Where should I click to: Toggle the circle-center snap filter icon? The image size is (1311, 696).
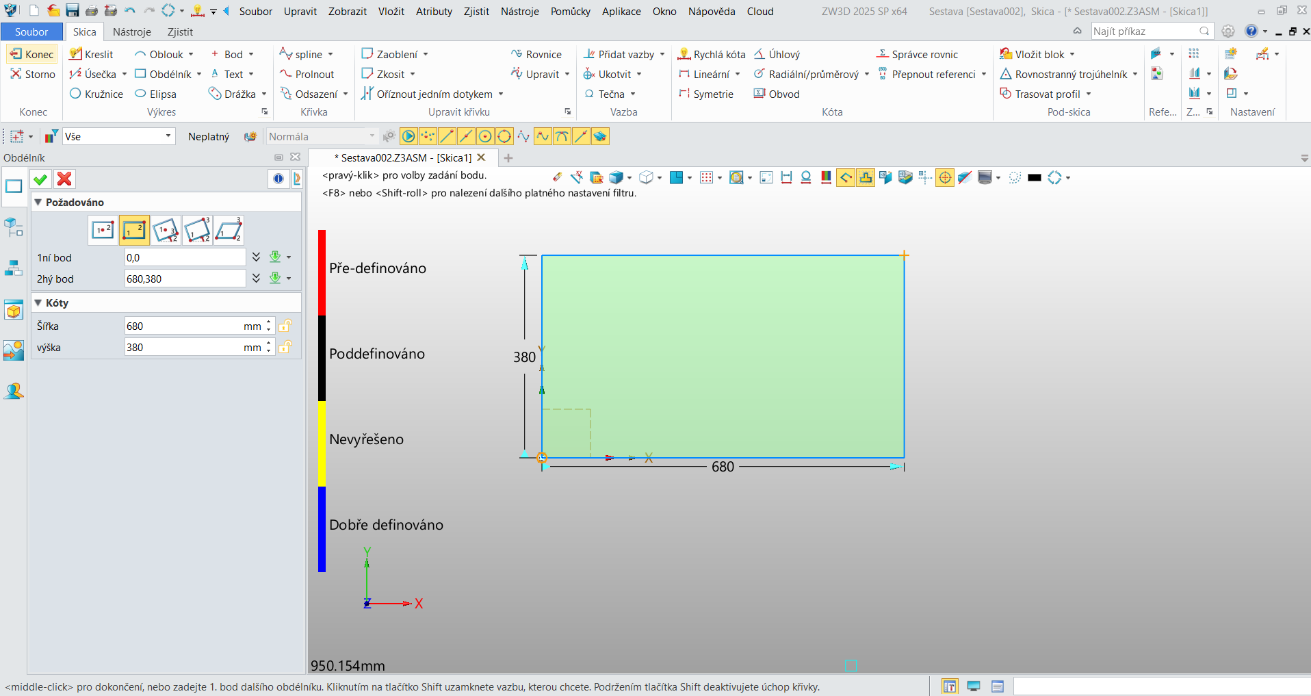point(485,136)
